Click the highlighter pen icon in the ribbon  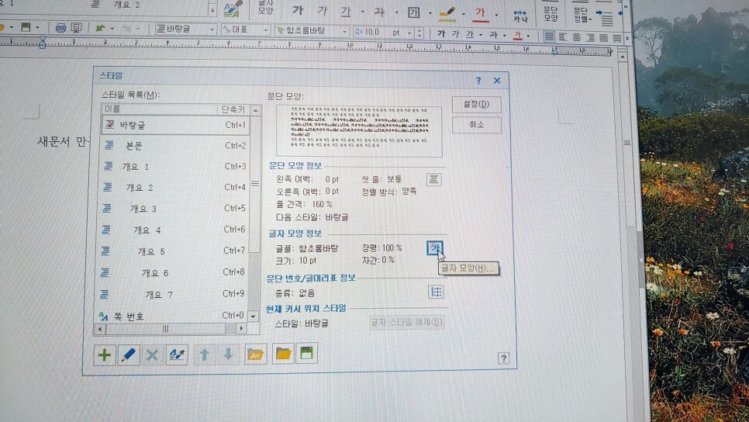tap(447, 14)
